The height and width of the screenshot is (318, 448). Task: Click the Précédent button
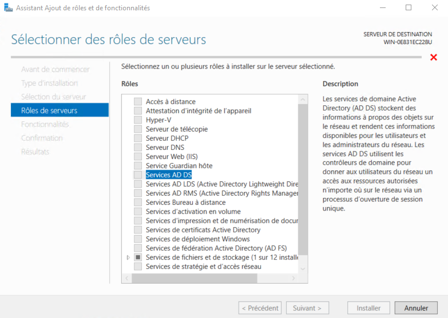point(260,308)
